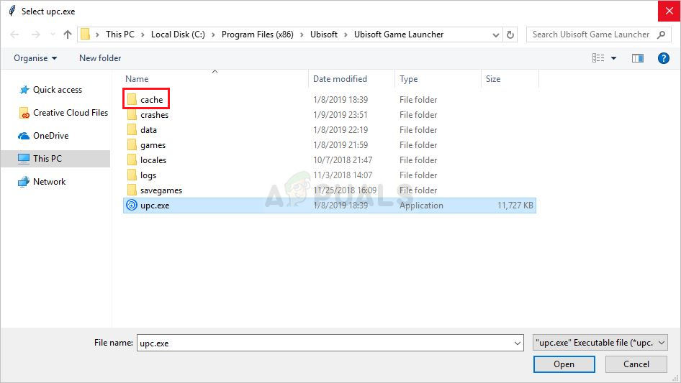Click the Network icon in sidebar
Viewport: 681px width, 383px height.
pyautogui.click(x=24, y=182)
